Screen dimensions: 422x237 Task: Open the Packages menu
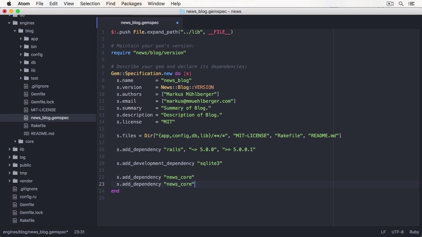click(131, 4)
